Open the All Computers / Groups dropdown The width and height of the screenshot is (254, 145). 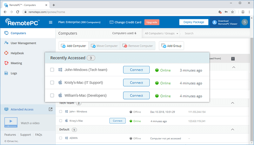point(161,34)
